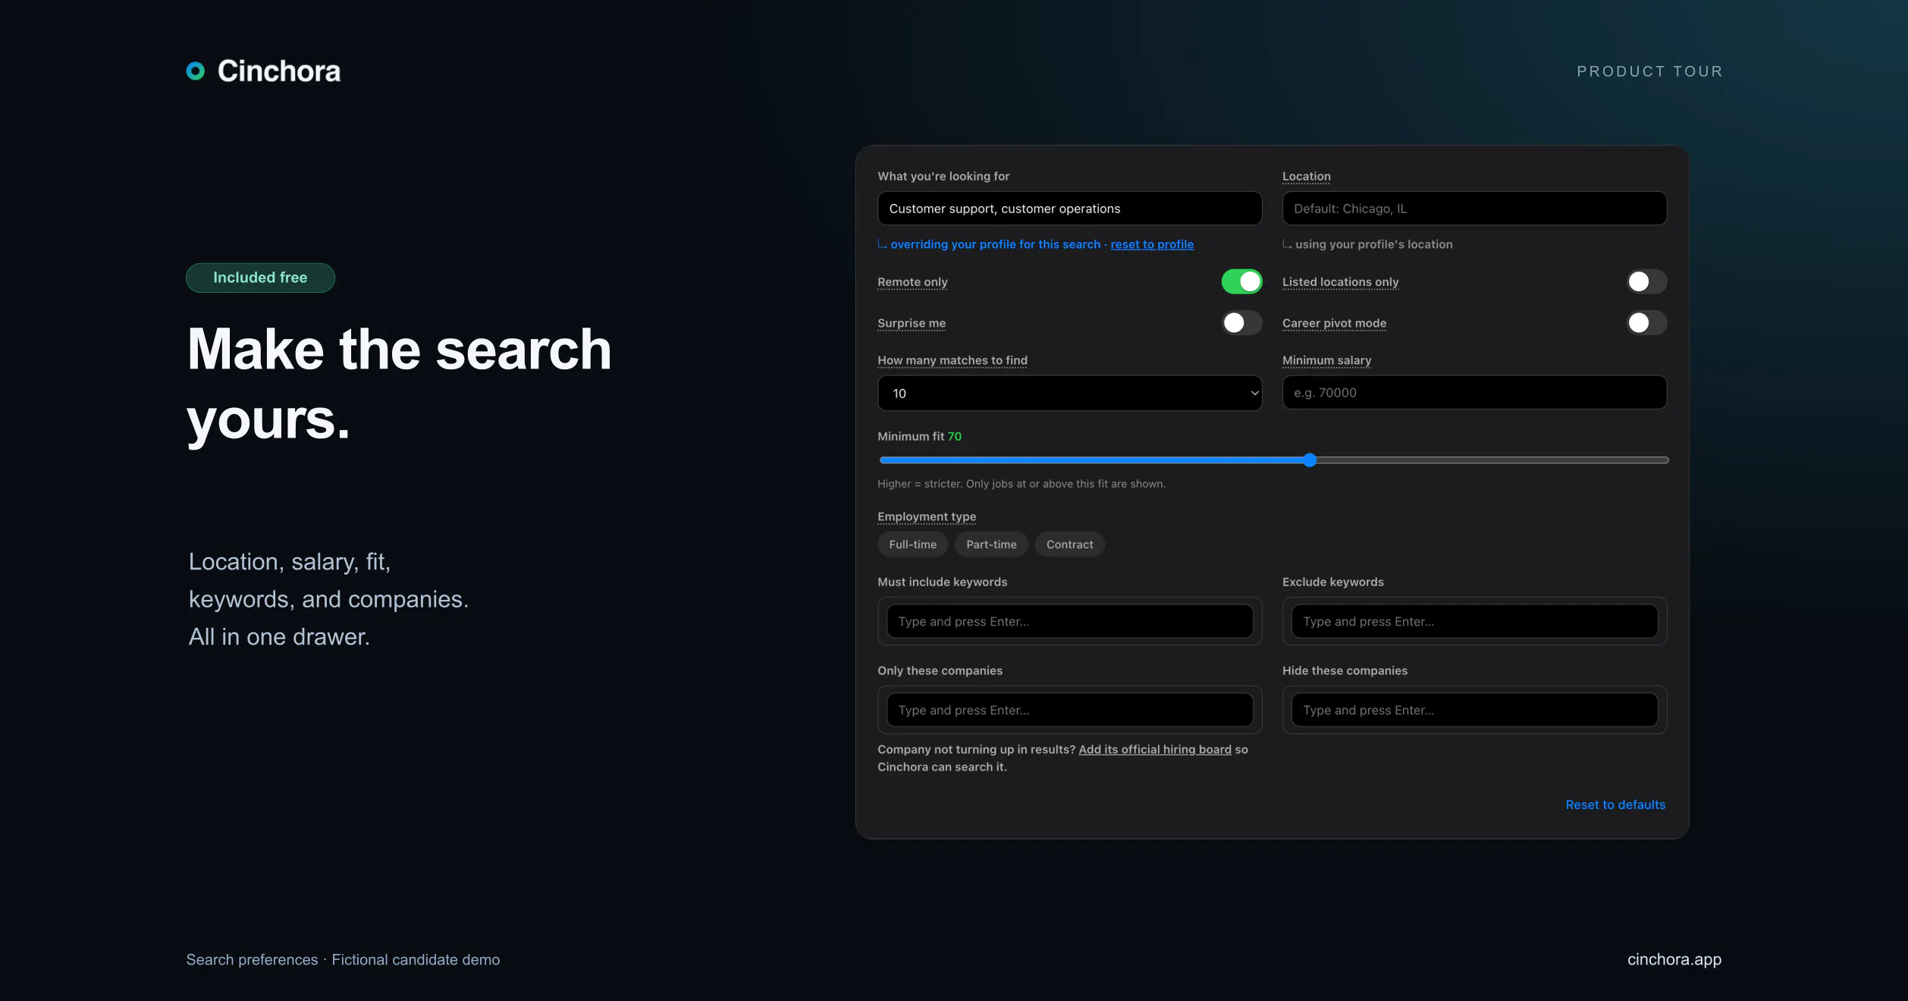Click the cinchora.app text

1674,959
